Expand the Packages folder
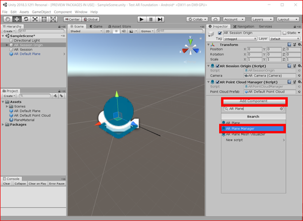This screenshot has height=221, width=303. coord(3,125)
